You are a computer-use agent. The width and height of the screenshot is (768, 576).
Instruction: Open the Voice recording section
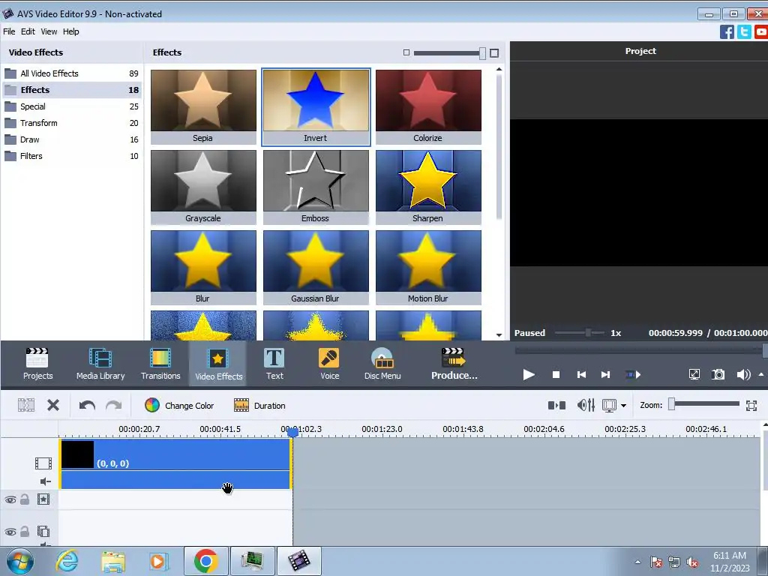pos(329,364)
